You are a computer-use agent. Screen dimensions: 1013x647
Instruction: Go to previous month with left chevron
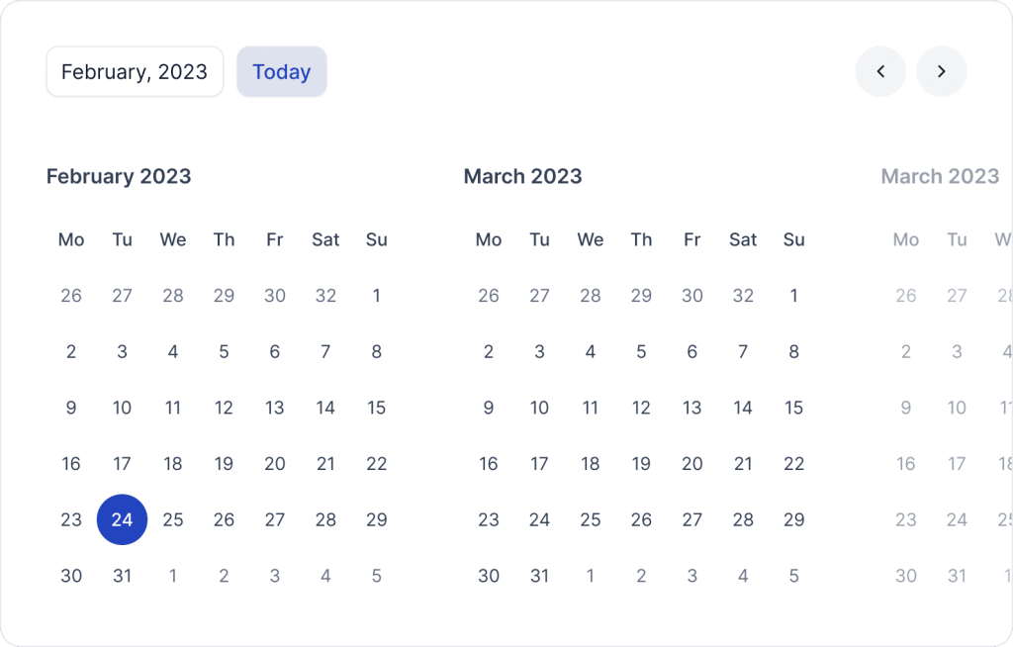tap(879, 71)
